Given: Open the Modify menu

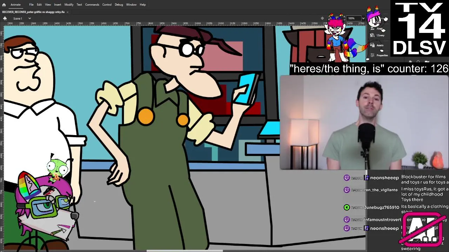Looking at the screenshot, I should tap(69, 5).
